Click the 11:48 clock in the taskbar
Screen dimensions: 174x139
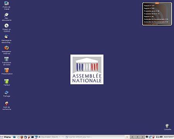click(x=159, y=137)
